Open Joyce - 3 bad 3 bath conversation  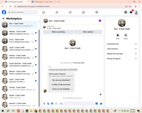pyautogui.click(x=19, y=81)
